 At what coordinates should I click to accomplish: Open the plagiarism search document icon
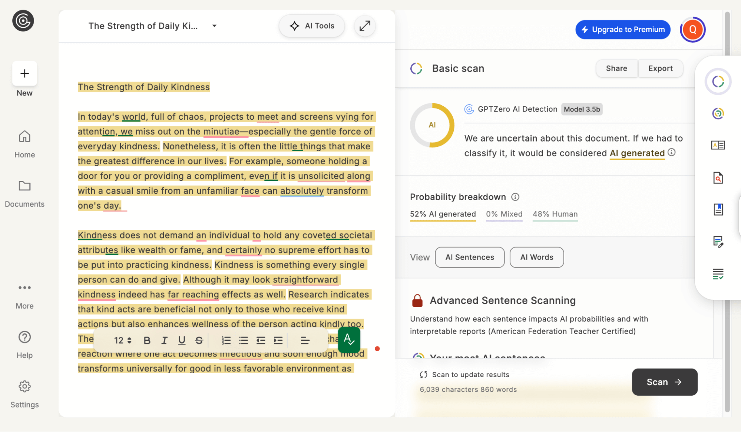718,178
